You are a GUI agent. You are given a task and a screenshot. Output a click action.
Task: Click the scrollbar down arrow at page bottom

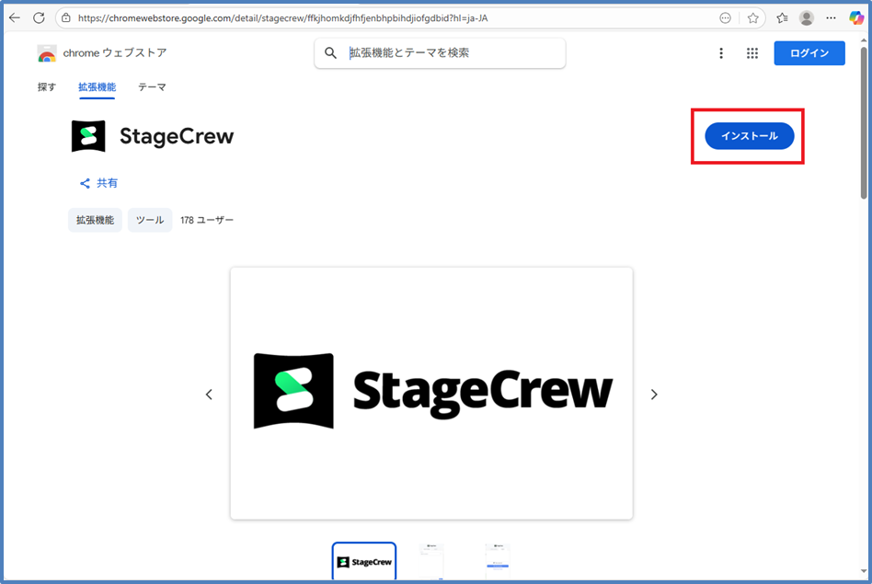pyautogui.click(x=863, y=571)
